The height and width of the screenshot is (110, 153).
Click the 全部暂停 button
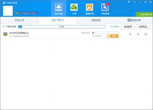click(x=128, y=26)
